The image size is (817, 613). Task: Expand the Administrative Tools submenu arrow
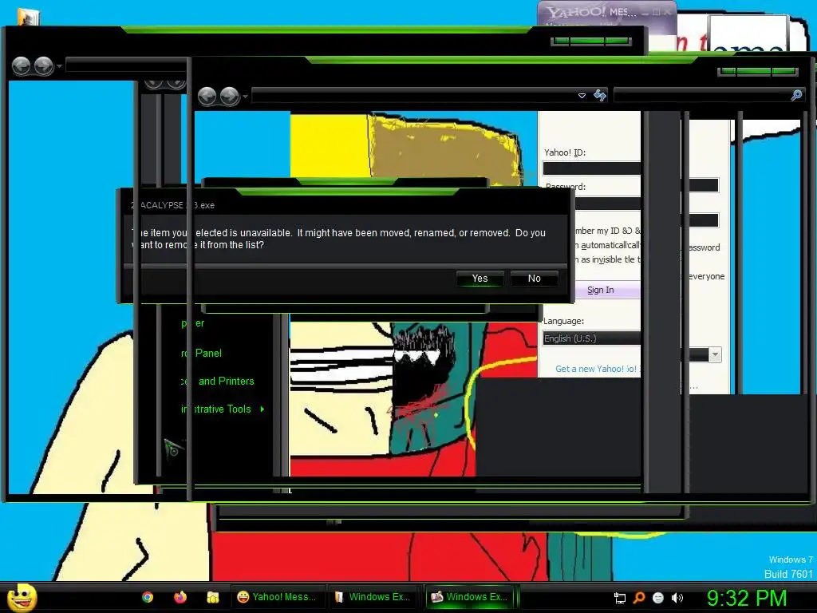262,409
